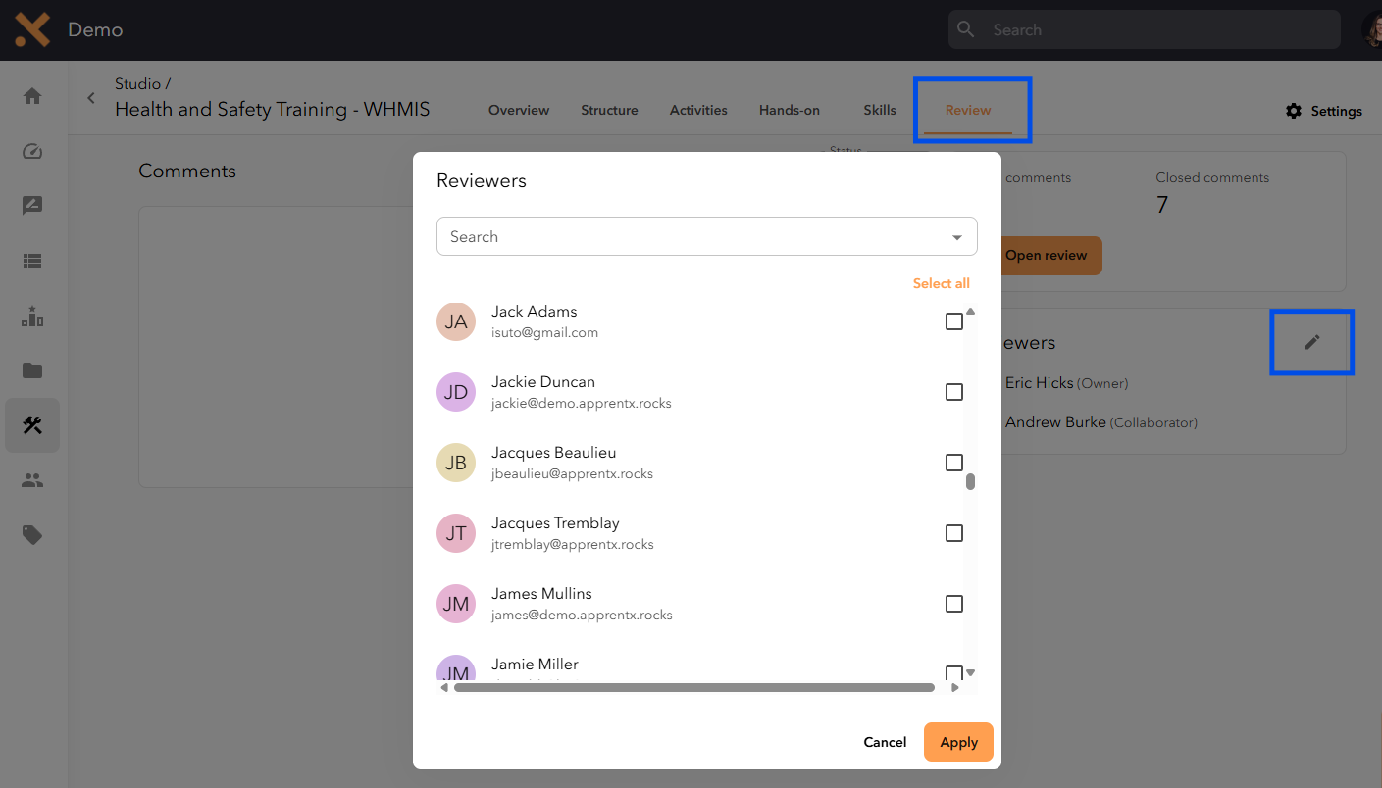Focus the top Search field
Image resolution: width=1382 pixels, height=788 pixels.
click(1144, 29)
